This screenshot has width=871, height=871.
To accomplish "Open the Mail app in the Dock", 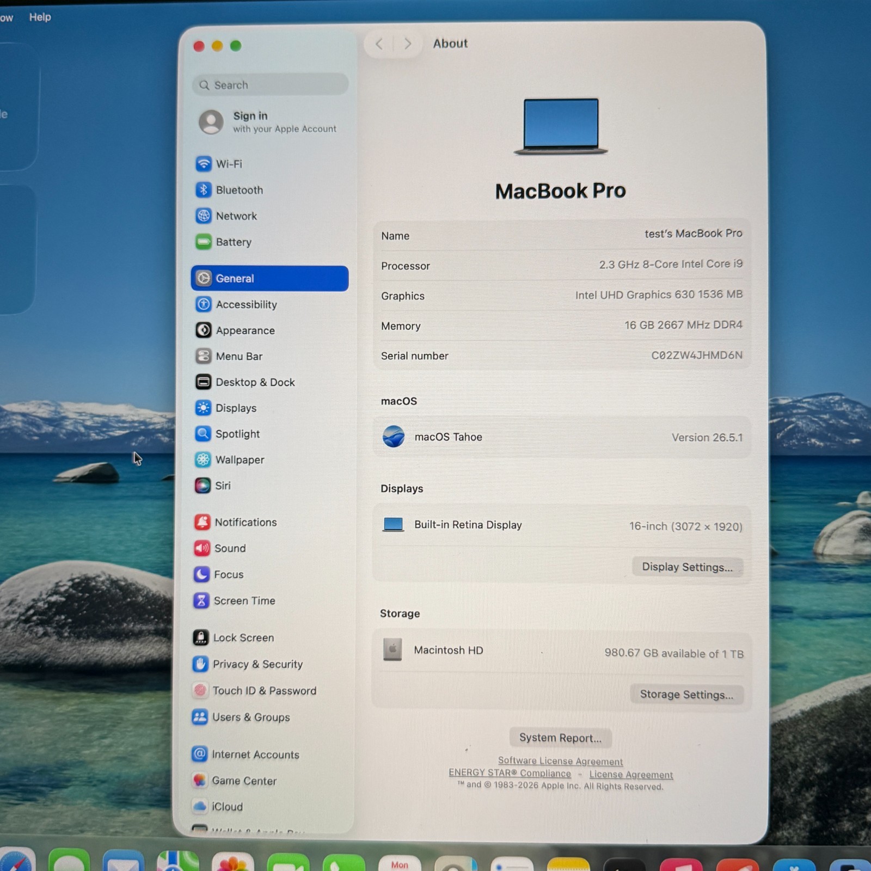I will pyautogui.click(x=124, y=861).
